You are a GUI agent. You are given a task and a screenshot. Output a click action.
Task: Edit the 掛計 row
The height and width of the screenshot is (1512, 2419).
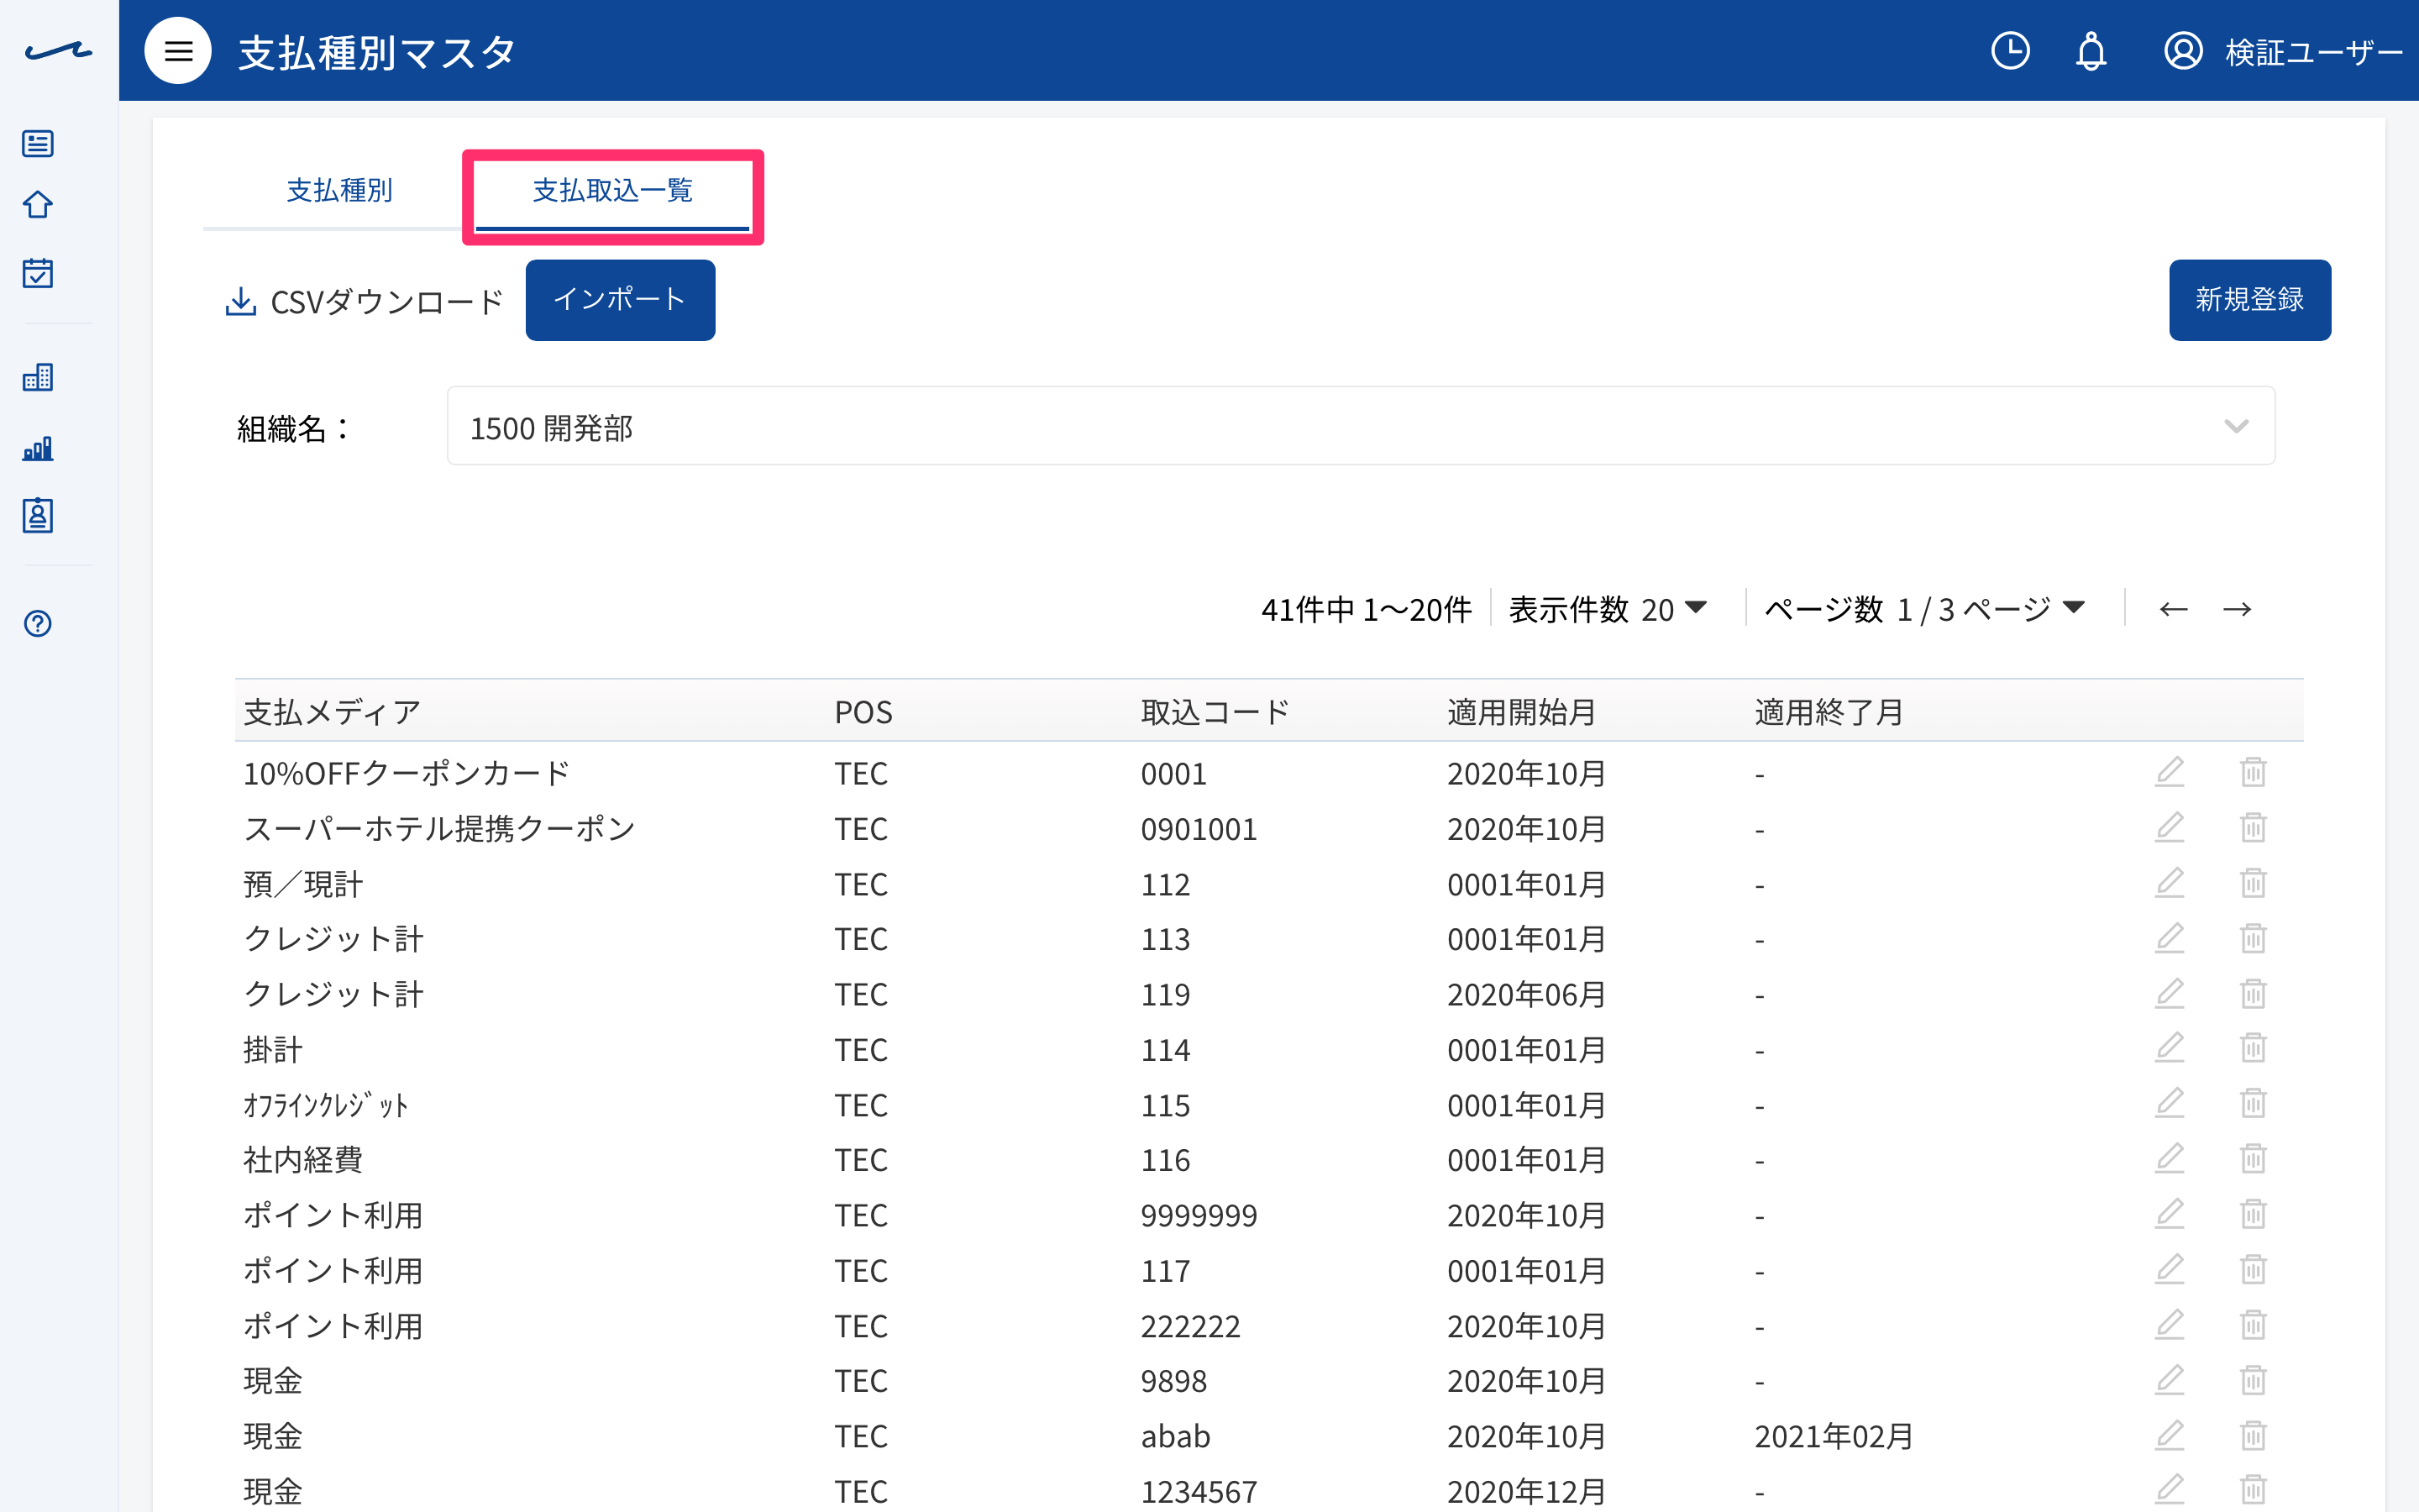click(x=2169, y=1048)
